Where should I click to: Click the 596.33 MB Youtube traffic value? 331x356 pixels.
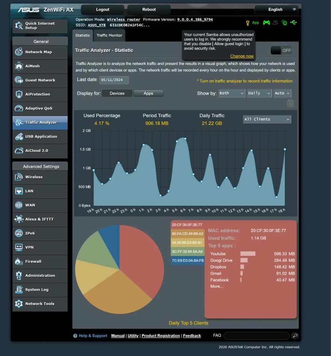click(284, 253)
